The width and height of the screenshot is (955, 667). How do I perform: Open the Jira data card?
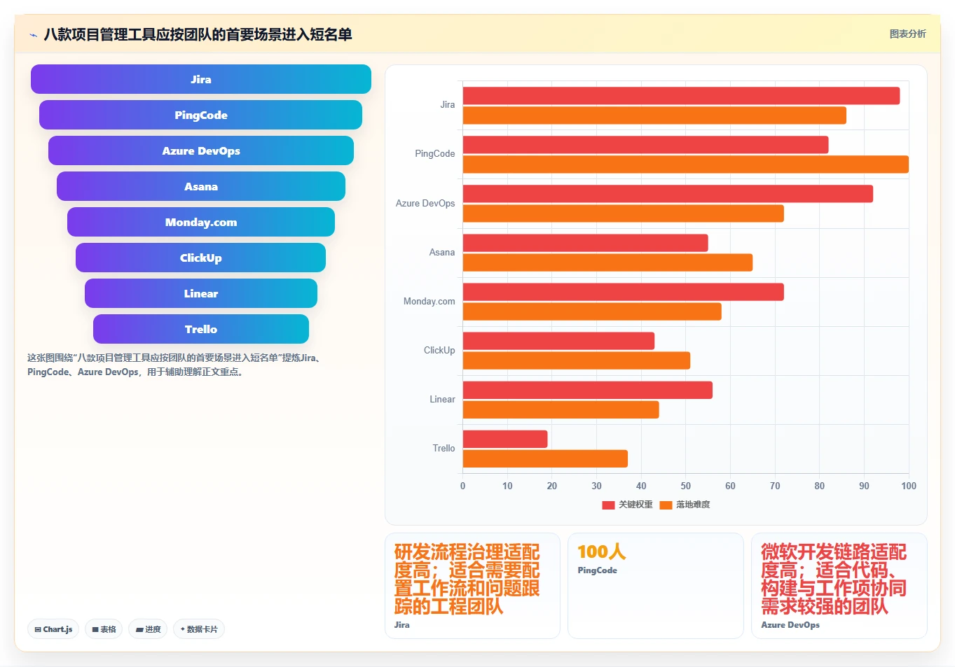click(x=472, y=586)
